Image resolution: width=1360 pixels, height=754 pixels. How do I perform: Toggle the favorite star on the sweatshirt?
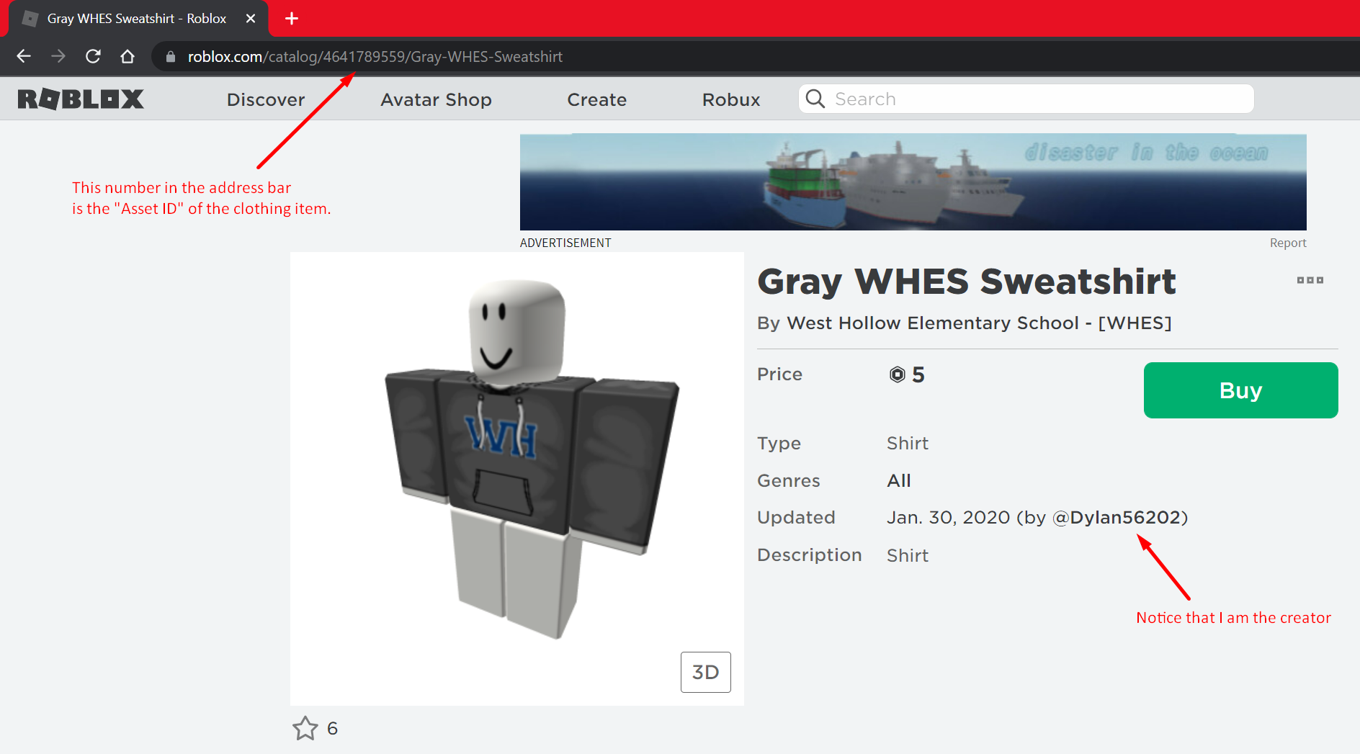(x=305, y=729)
